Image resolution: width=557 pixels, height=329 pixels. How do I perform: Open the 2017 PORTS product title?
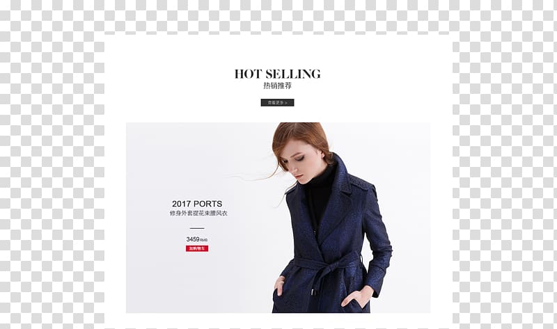tap(197, 204)
